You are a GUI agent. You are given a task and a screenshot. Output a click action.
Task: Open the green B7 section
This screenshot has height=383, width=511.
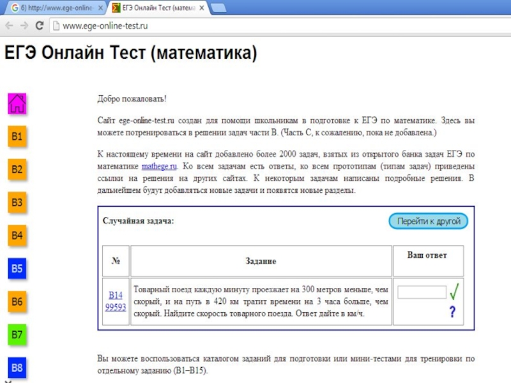pos(17,334)
